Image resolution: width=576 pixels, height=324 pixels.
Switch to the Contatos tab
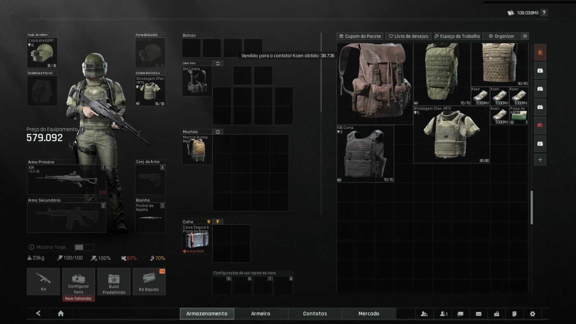[315, 314]
